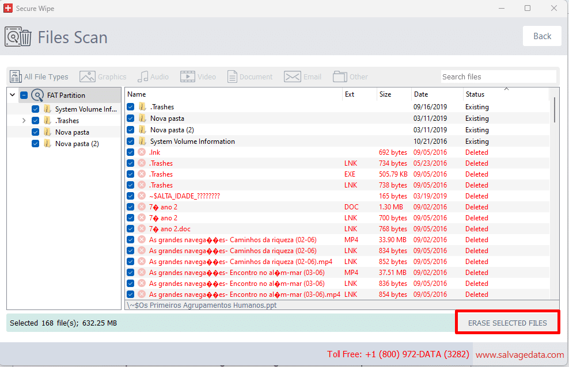Select the Audio note icon
Viewport: 569px width, 367px height.
[143, 77]
